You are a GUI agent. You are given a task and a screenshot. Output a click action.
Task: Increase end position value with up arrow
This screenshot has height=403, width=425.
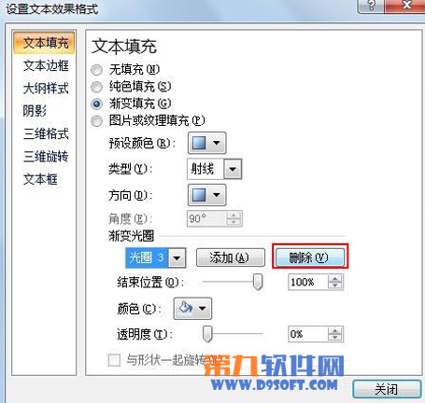(335, 279)
